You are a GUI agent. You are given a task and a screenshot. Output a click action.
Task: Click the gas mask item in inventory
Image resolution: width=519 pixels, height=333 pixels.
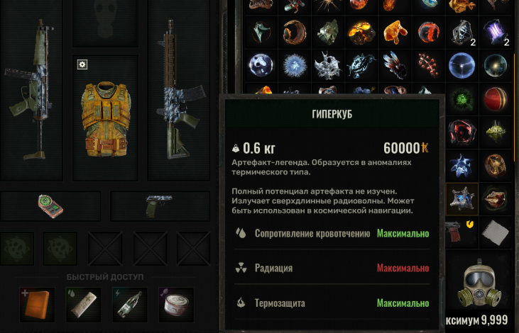[x=479, y=283]
